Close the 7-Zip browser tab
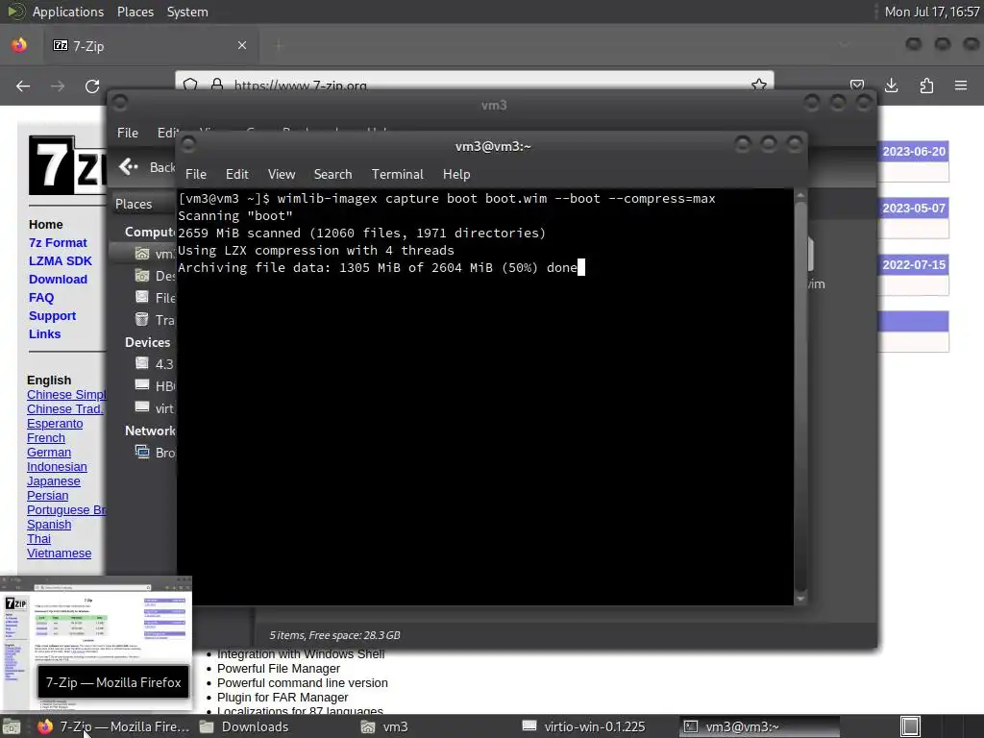Viewport: 984px width, 738px height. (x=241, y=45)
